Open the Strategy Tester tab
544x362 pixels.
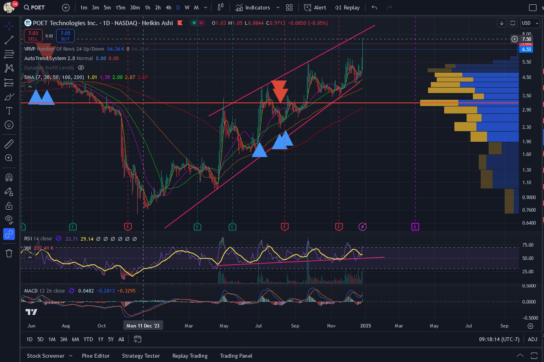[141, 356]
